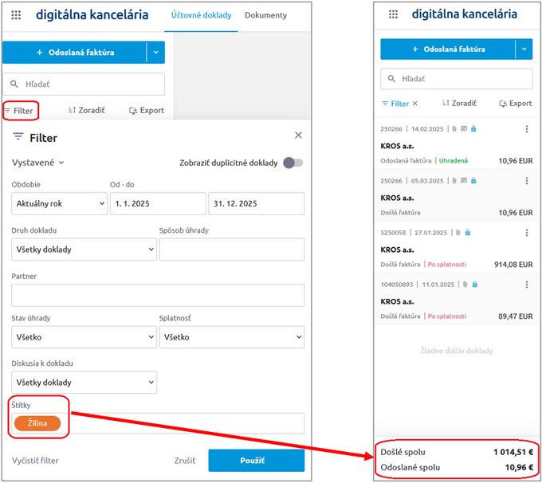The image size is (542, 483).
Task: Click the Filter icon under search box
Action: pos(9,110)
